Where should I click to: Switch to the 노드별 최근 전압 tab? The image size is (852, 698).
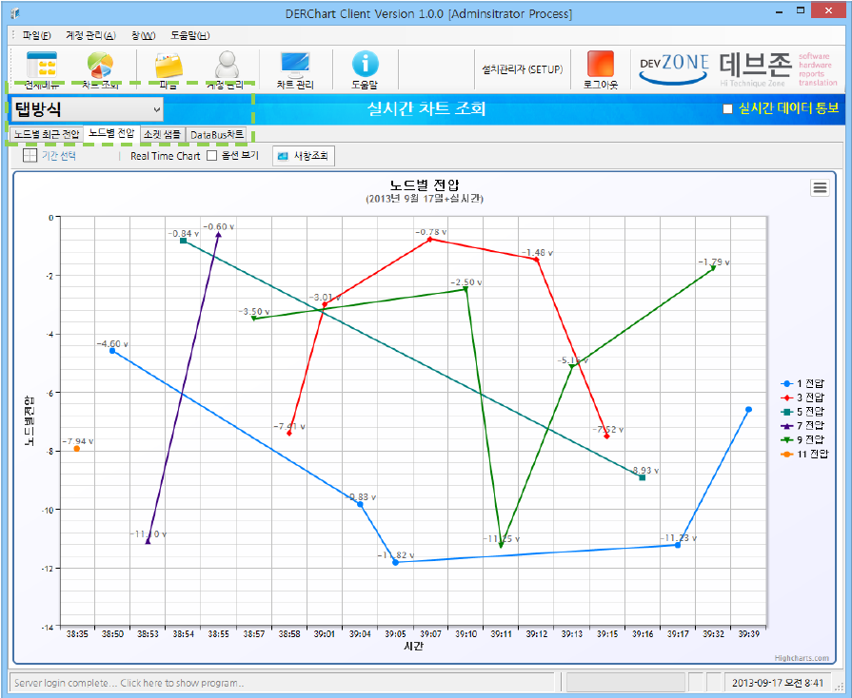pos(47,134)
